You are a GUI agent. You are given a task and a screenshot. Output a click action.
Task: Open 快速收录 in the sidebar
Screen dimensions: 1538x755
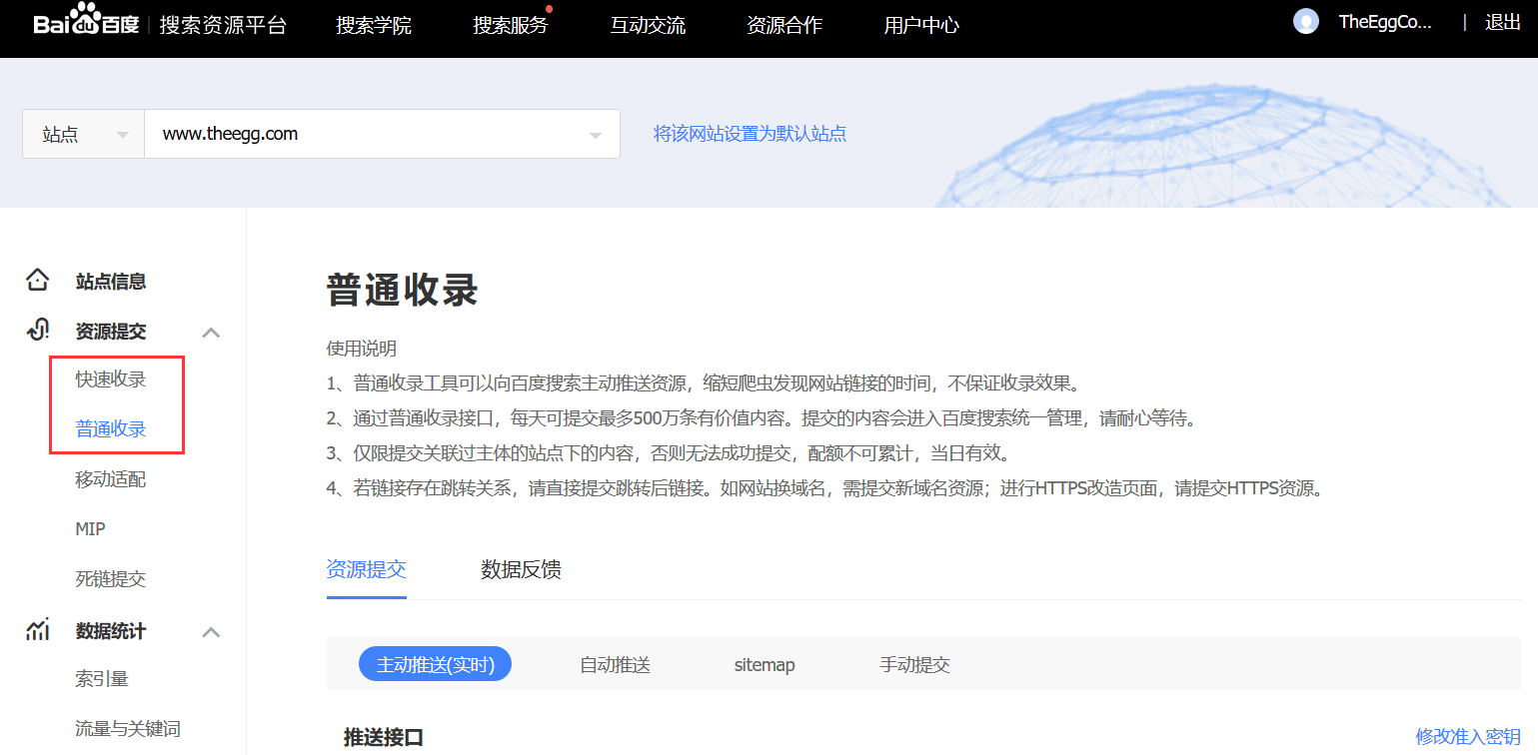pyautogui.click(x=111, y=379)
